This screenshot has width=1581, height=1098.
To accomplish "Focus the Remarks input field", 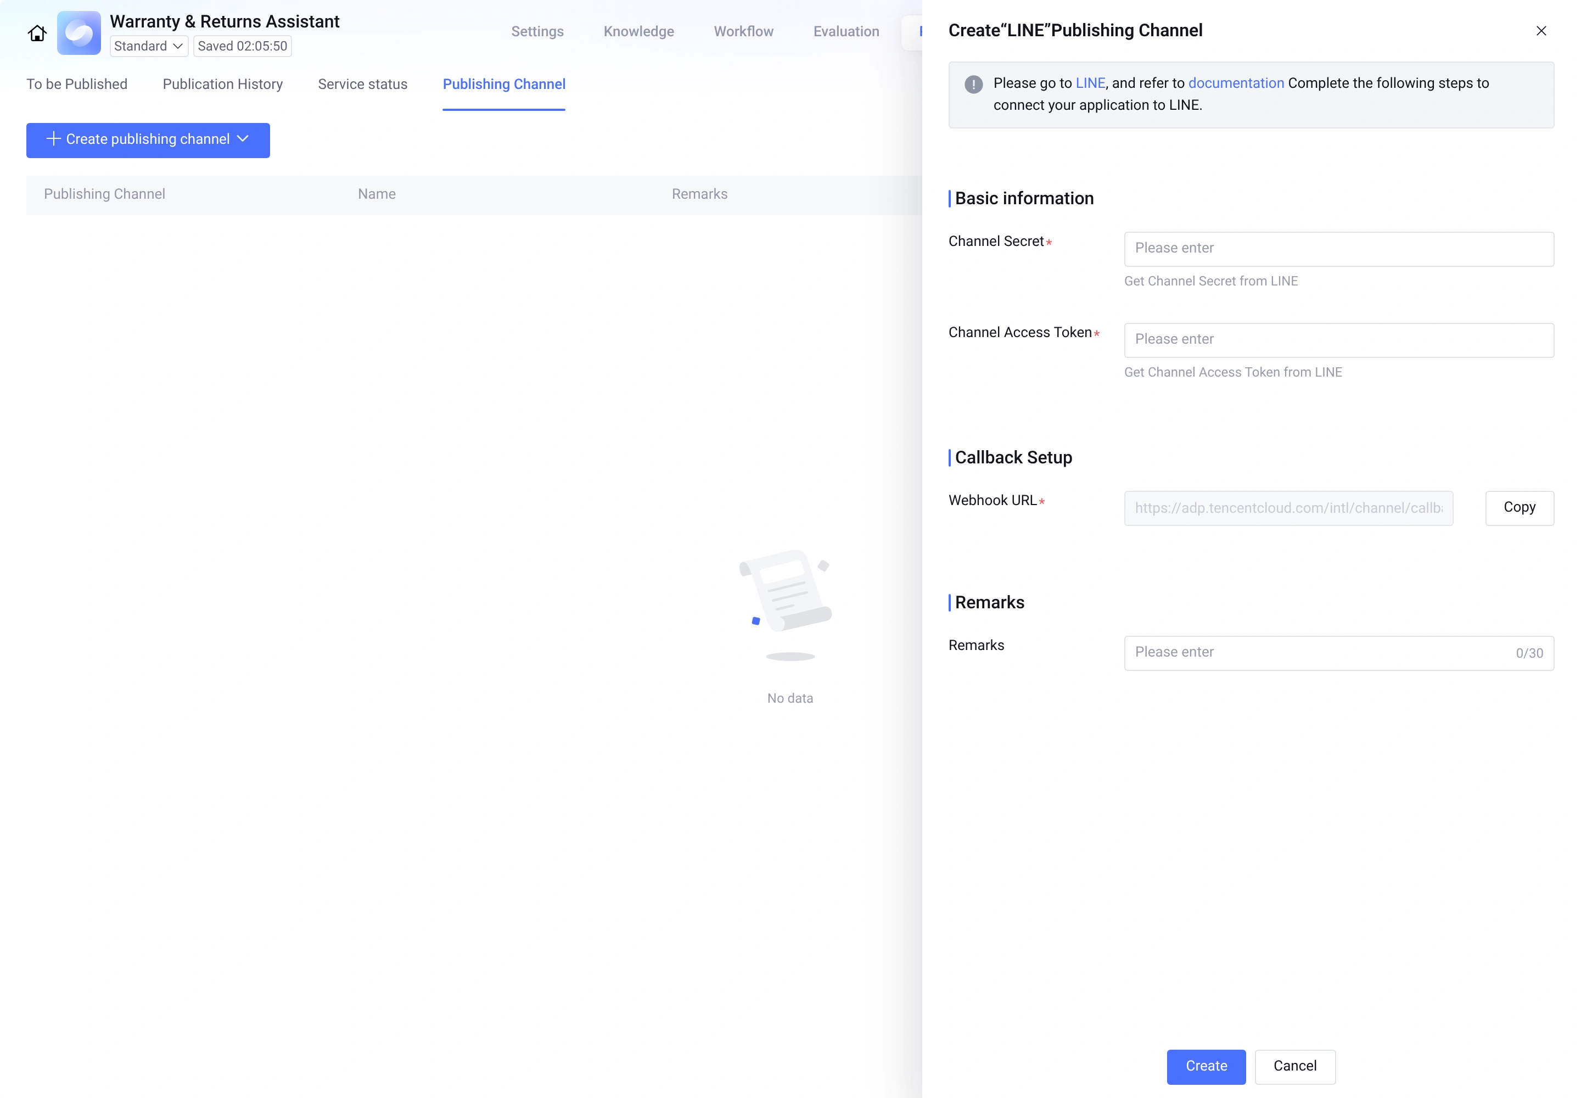I will (1338, 653).
